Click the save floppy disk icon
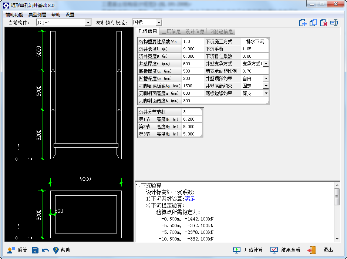Image resolution: width=347 pixels, height=259 pixels. [35, 250]
